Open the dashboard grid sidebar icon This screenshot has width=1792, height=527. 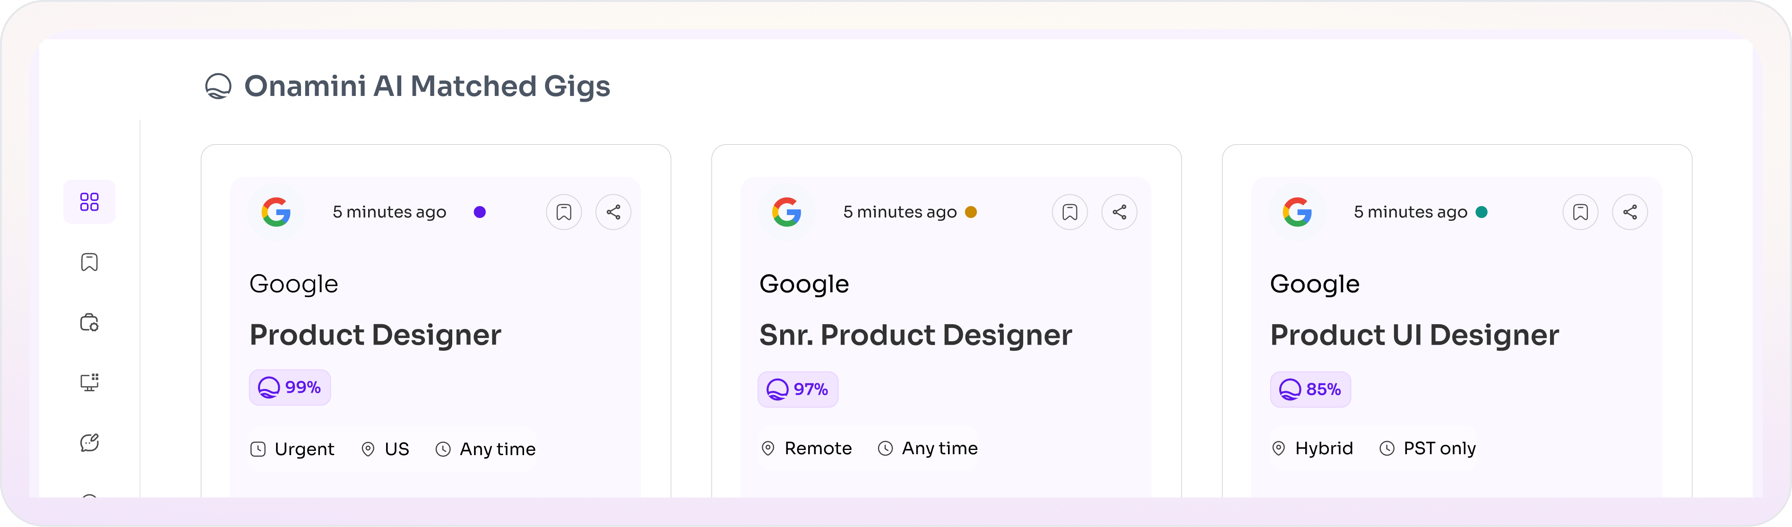click(x=89, y=202)
